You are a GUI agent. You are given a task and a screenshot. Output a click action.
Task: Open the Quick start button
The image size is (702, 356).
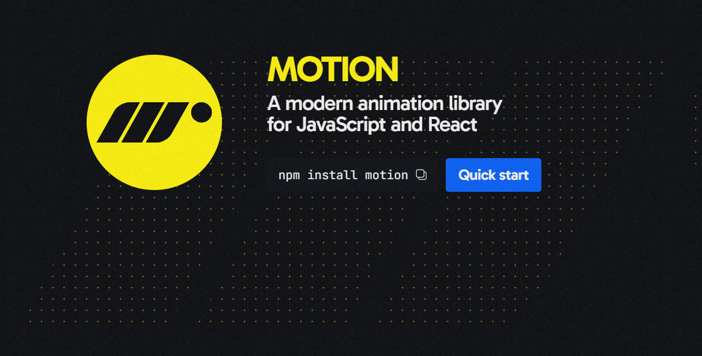493,174
